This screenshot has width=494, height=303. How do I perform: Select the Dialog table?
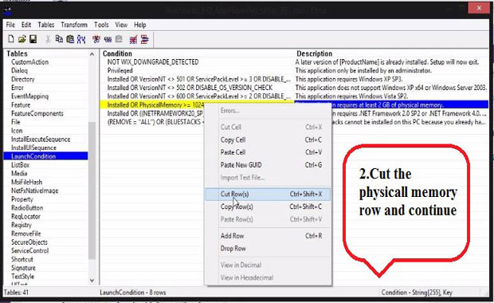pos(20,71)
